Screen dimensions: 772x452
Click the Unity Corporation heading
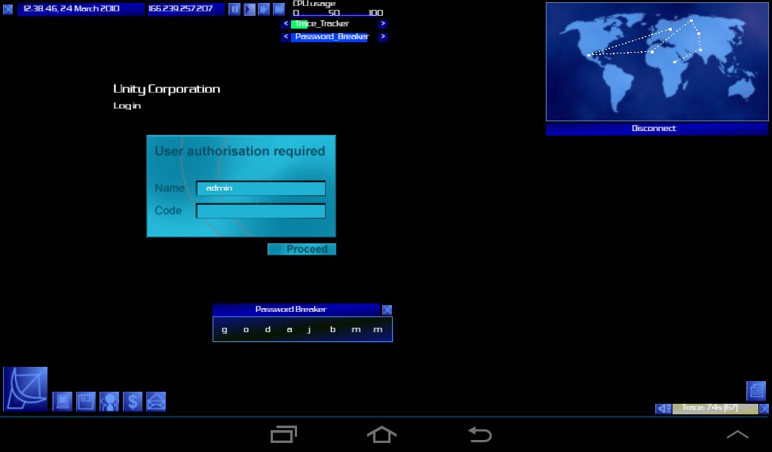167,89
